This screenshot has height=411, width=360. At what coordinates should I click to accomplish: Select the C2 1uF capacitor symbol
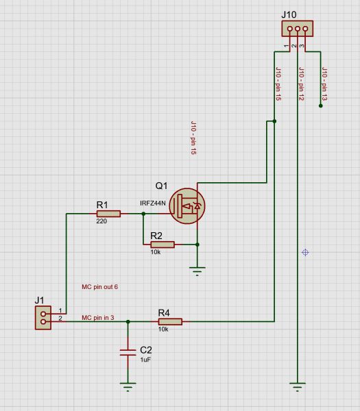[128, 353]
